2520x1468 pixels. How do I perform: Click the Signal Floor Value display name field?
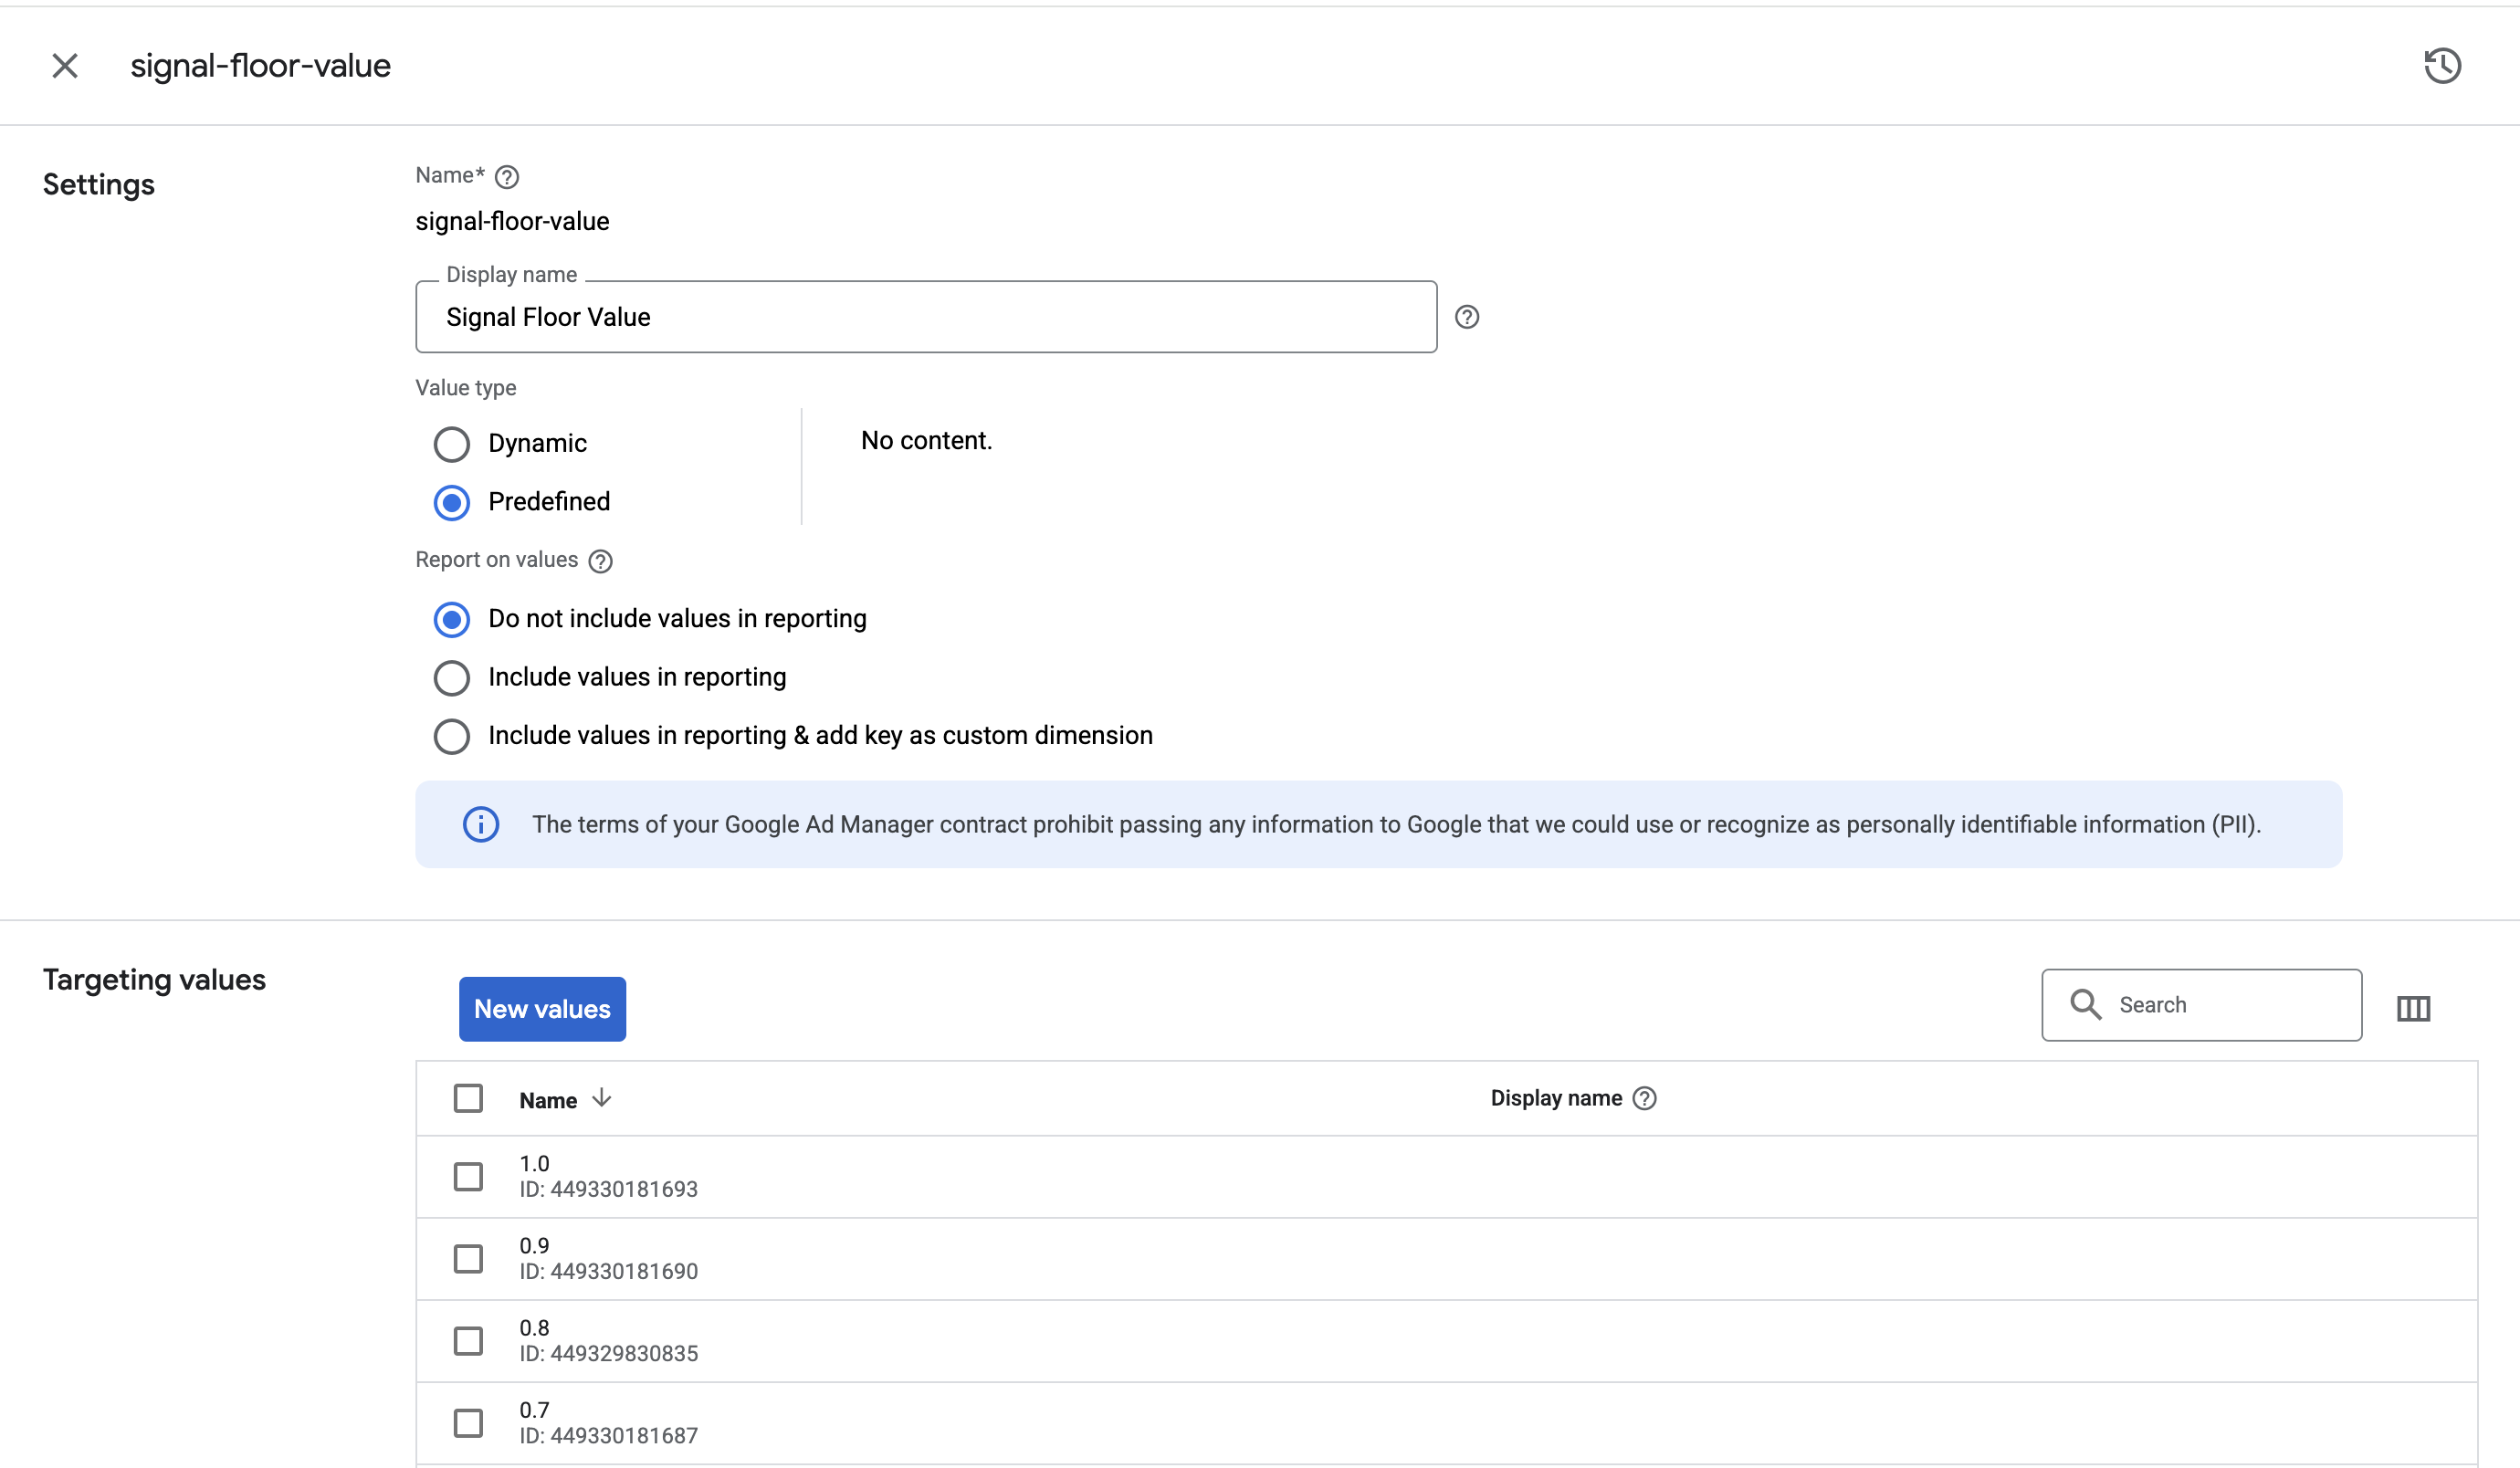click(x=926, y=317)
